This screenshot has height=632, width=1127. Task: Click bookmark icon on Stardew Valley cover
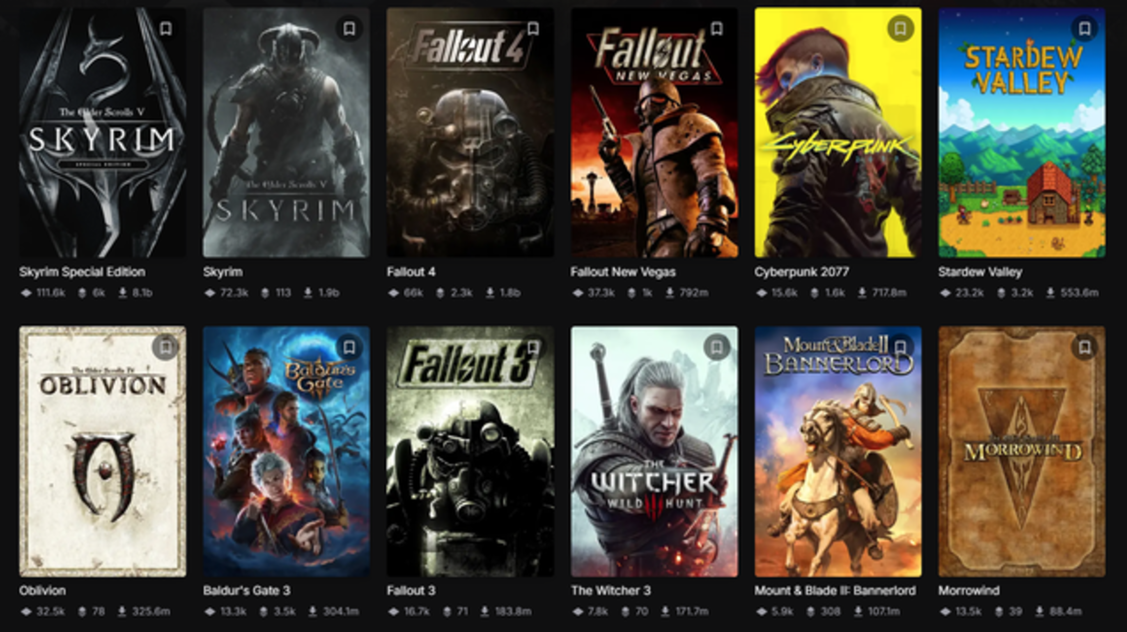[1084, 29]
